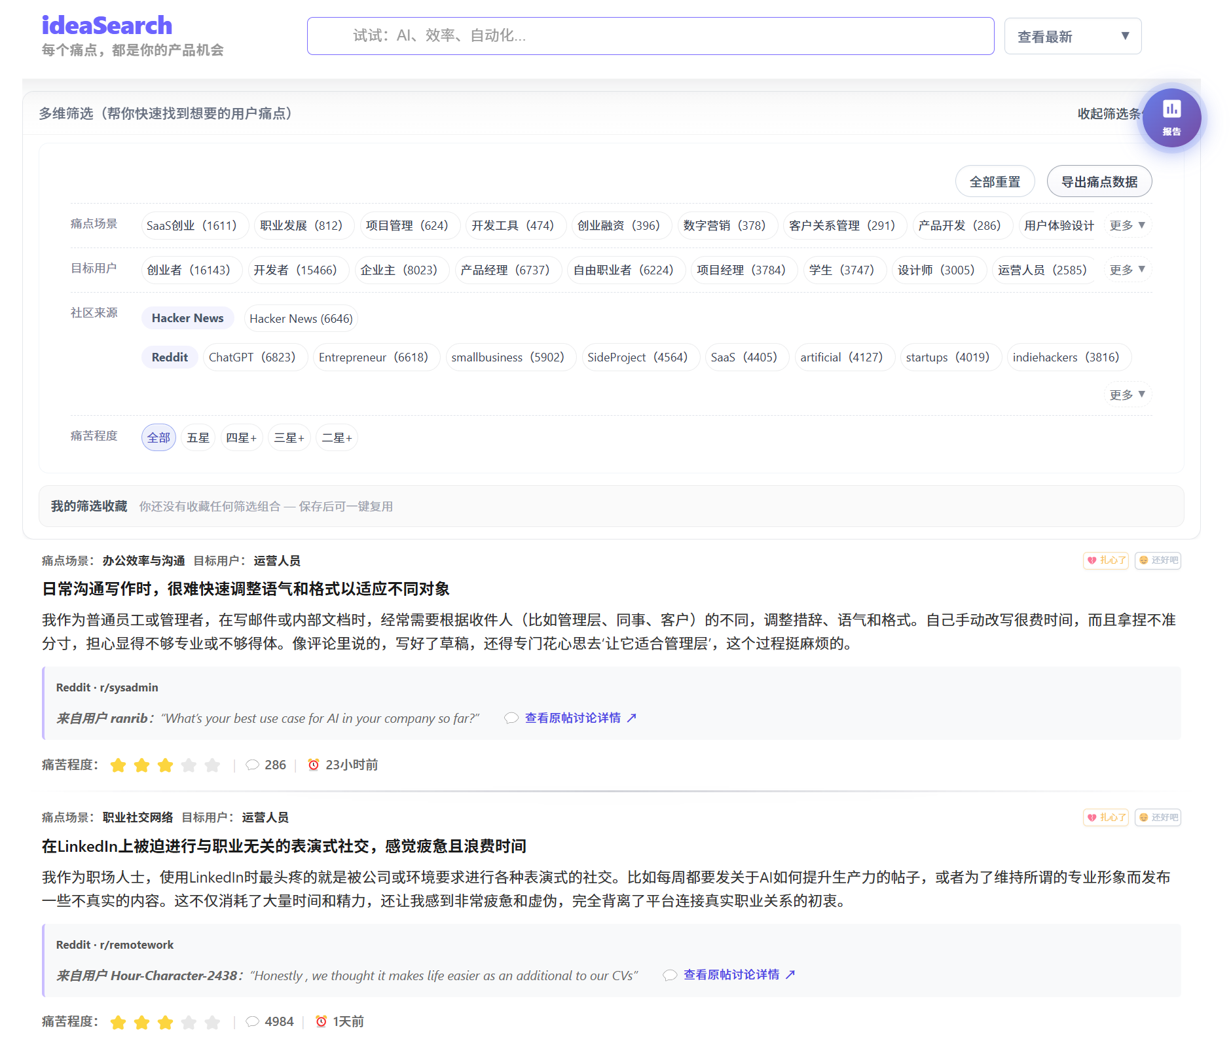Click the alarm clock icon beside 23小时前
1231x1043 pixels.
(314, 765)
